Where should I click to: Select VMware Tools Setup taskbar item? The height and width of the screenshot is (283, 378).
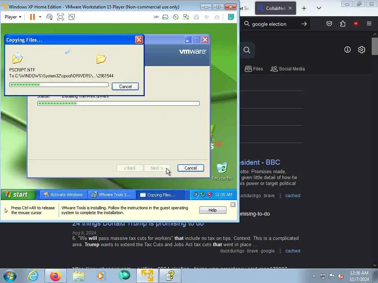click(111, 195)
